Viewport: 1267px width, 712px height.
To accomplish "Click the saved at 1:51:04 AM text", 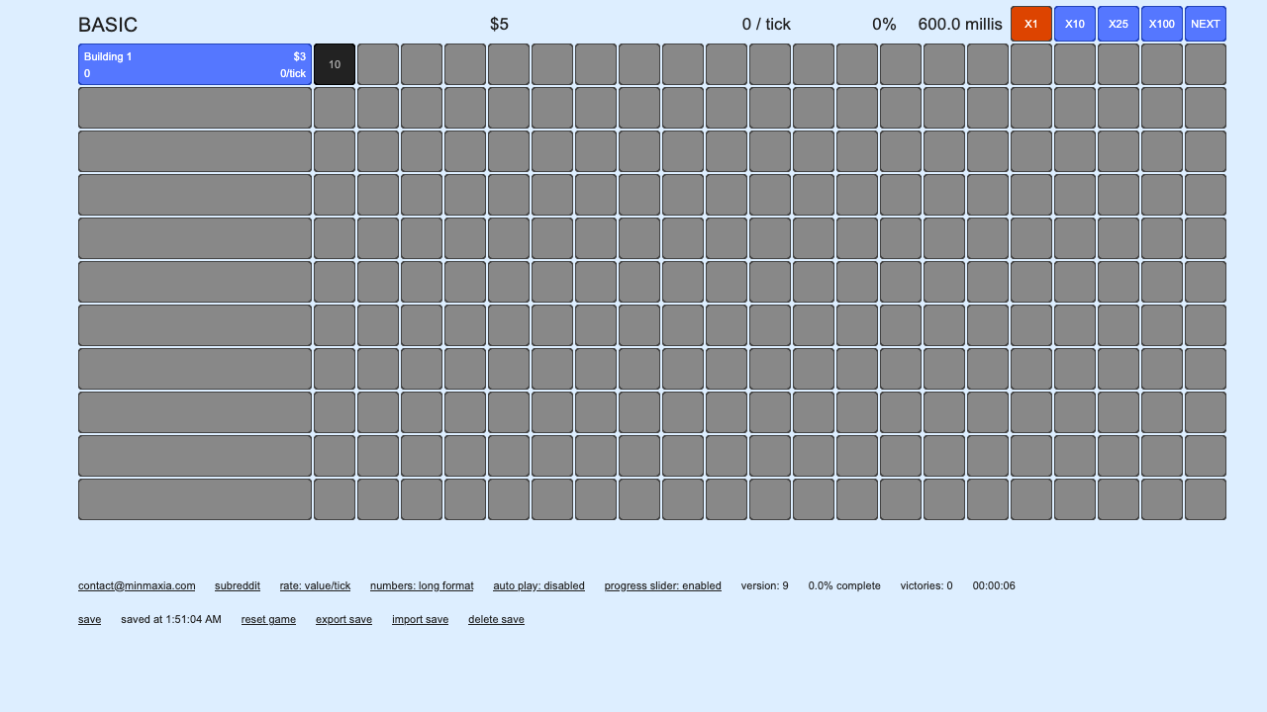I will [171, 619].
